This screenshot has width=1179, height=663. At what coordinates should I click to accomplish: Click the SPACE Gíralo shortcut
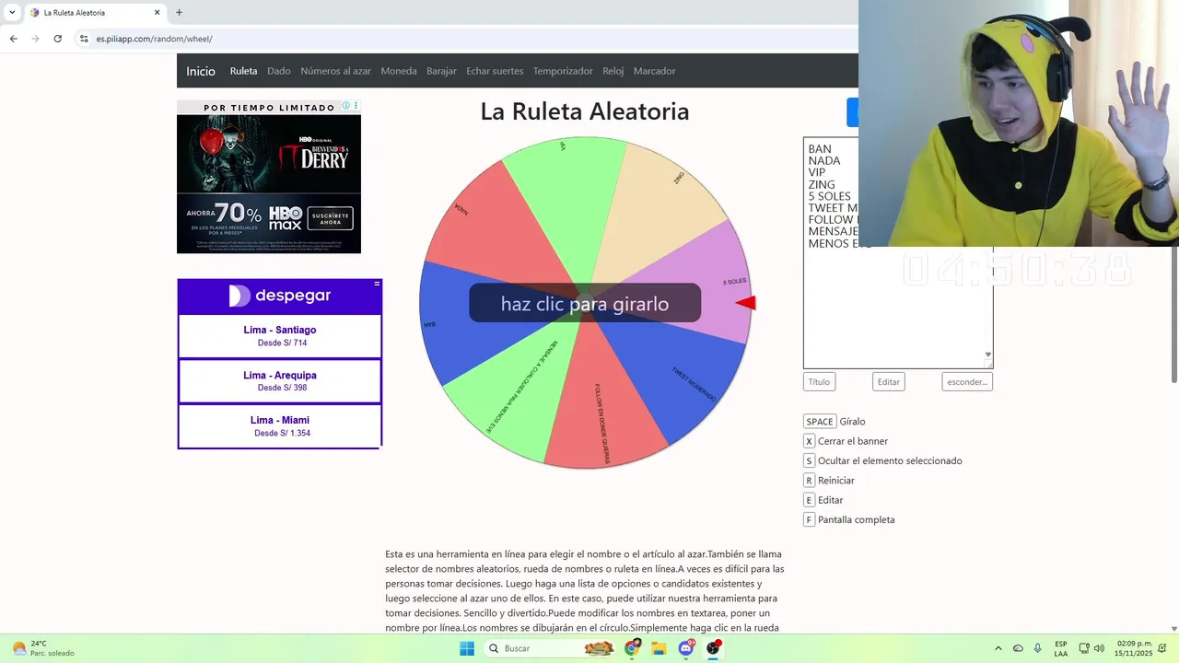tap(835, 422)
